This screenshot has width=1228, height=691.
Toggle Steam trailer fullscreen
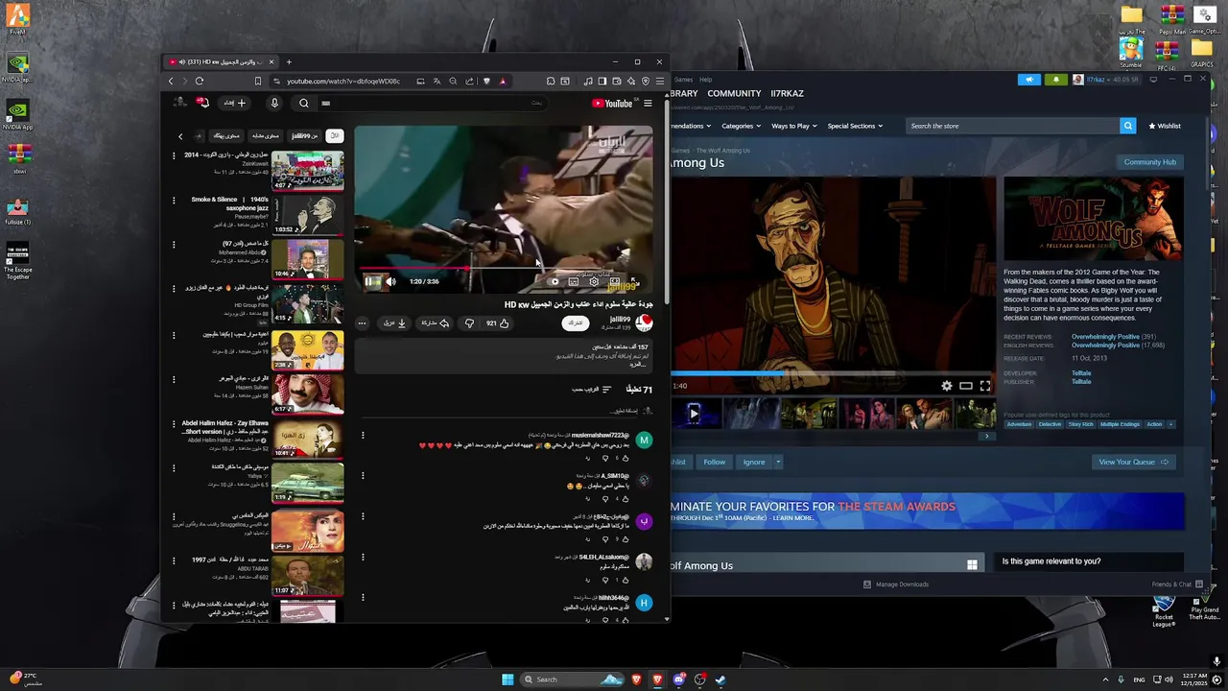coord(985,386)
